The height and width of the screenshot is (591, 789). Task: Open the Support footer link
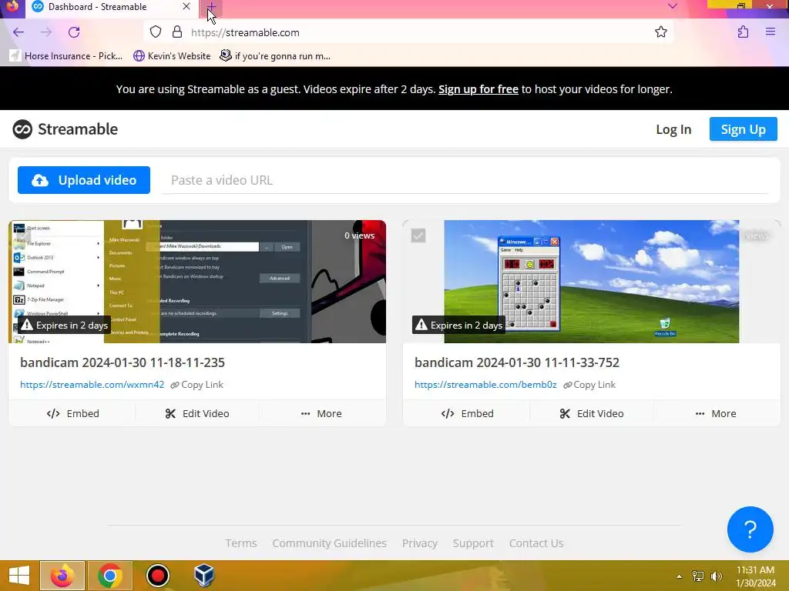tap(473, 543)
